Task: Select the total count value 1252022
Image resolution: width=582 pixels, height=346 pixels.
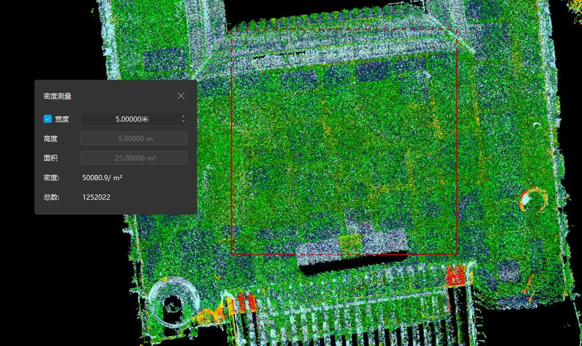Action: [96, 197]
